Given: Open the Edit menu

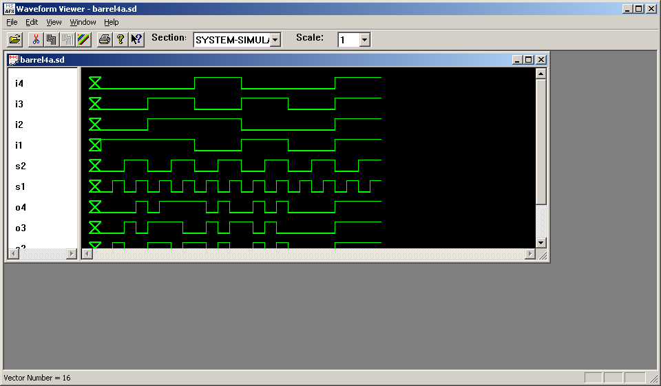Looking at the screenshot, I should click(x=32, y=22).
